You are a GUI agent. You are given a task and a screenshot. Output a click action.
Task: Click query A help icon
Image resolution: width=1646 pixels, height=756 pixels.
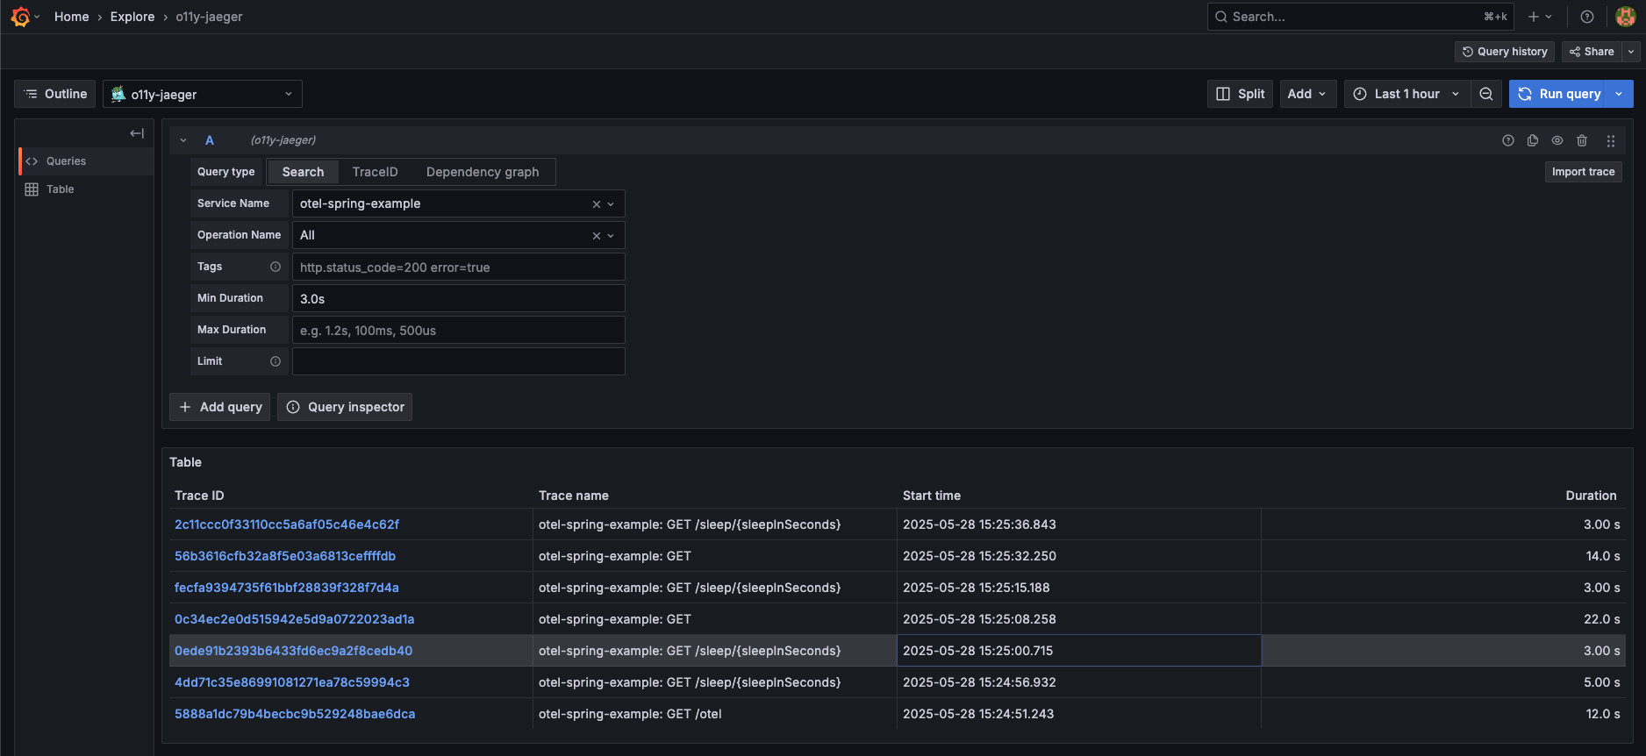(1508, 140)
